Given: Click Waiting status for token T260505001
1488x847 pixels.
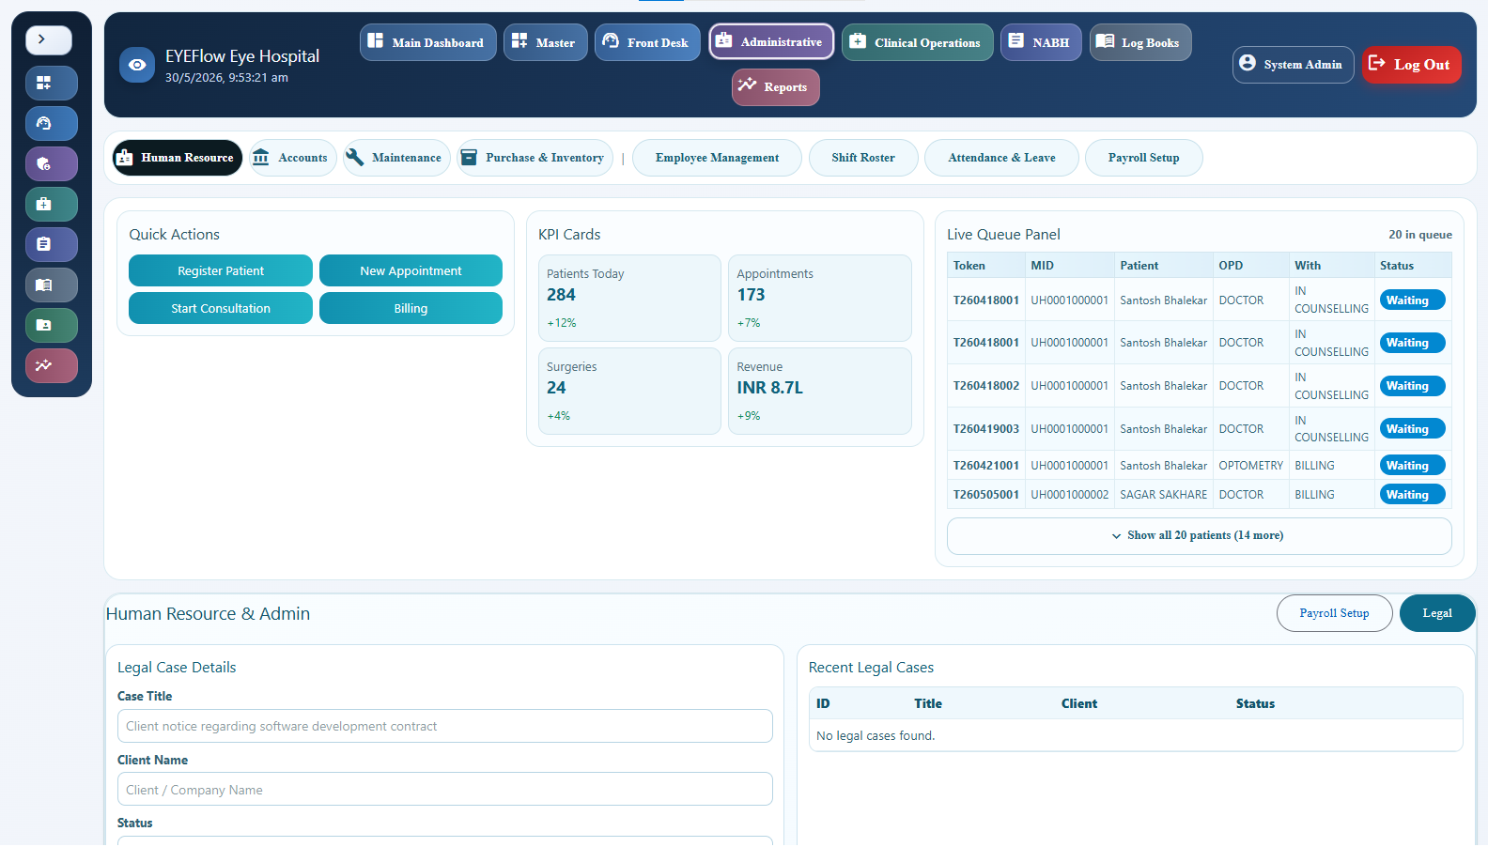Looking at the screenshot, I should [1412, 495].
